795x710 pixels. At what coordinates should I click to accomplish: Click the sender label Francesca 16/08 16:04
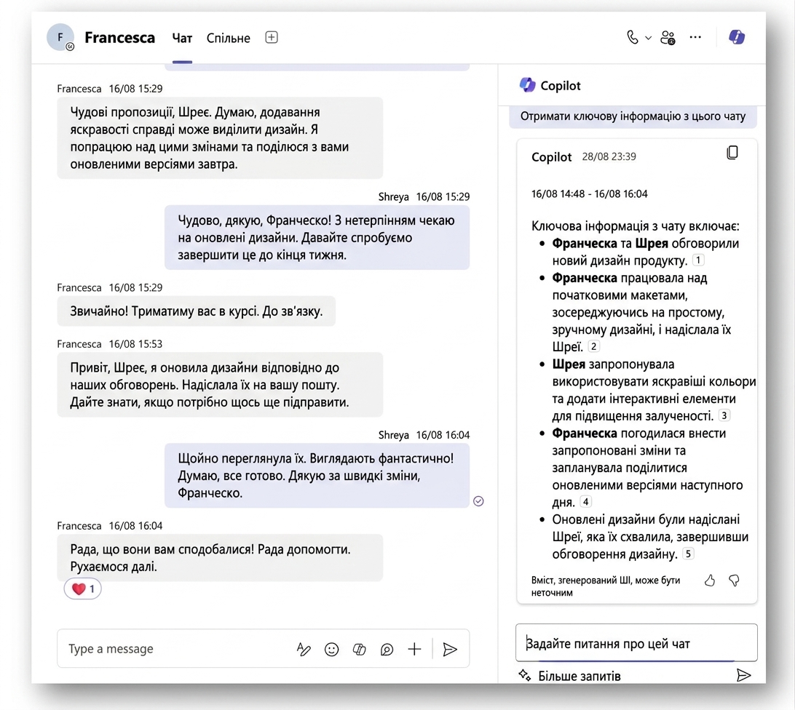pyautogui.click(x=109, y=525)
